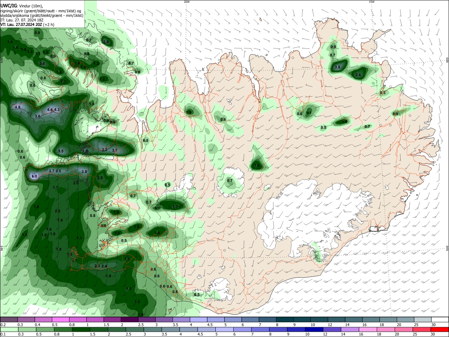The width and height of the screenshot is (449, 337).
Task: Click the darkest green 1 swatch in the lower legend row
Action: point(81,329)
